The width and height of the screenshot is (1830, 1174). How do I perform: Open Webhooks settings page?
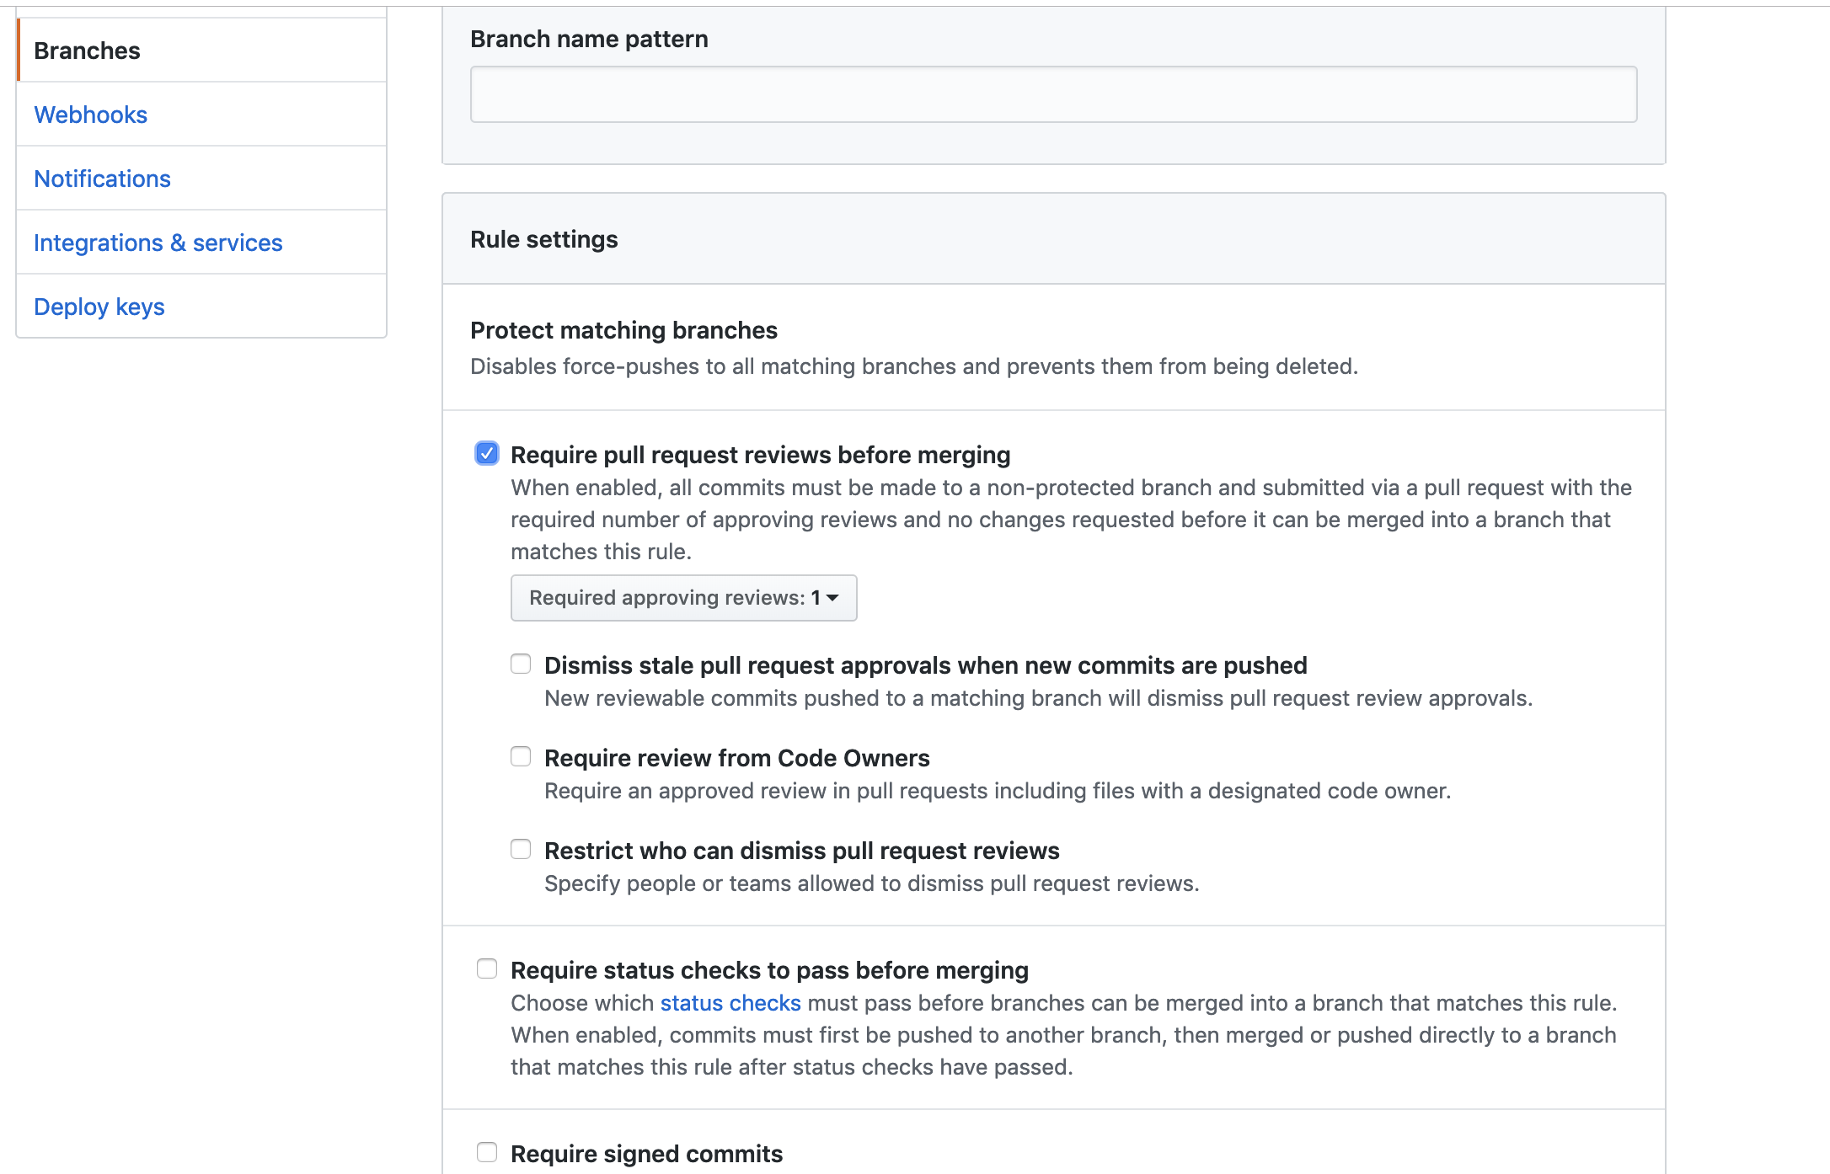pyautogui.click(x=91, y=115)
